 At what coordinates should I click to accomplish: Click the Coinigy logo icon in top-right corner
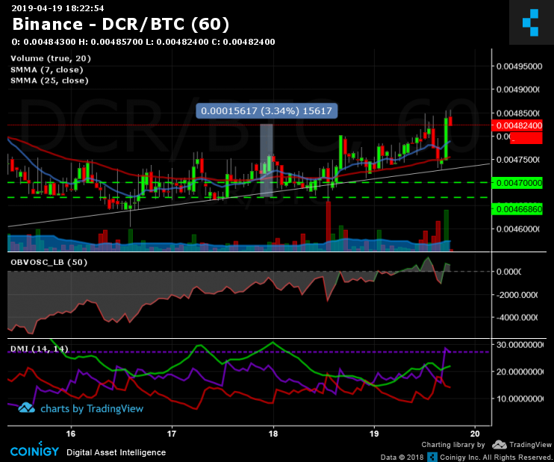531,22
